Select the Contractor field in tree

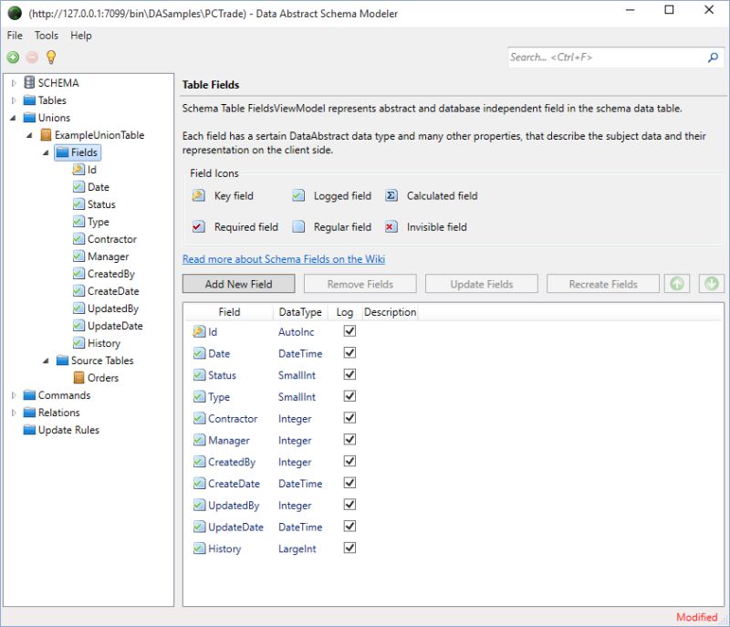[112, 239]
